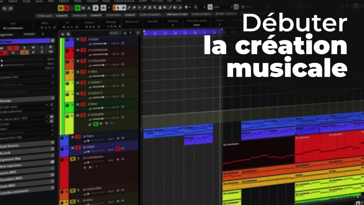The height and width of the screenshot is (205, 364).
Task: Select the pencil Draw tool
Action: (128, 8)
